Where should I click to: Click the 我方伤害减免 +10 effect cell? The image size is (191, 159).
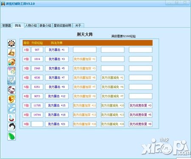point(112,105)
